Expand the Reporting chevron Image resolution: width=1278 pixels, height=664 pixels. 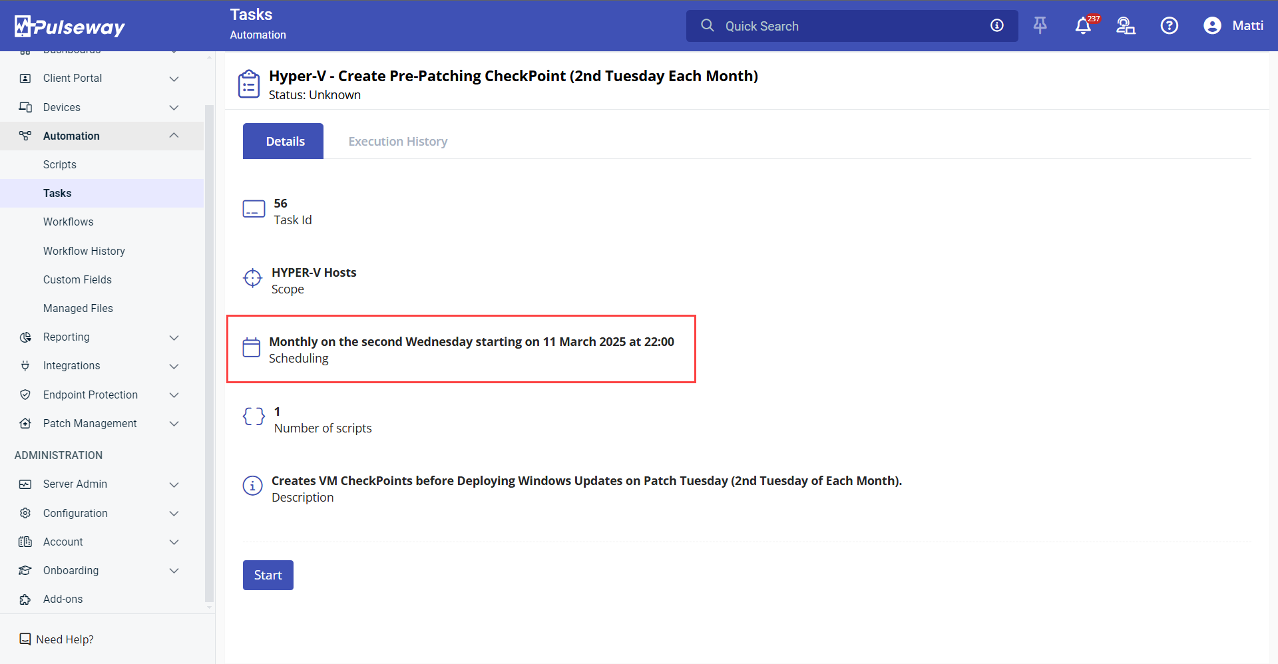click(174, 337)
